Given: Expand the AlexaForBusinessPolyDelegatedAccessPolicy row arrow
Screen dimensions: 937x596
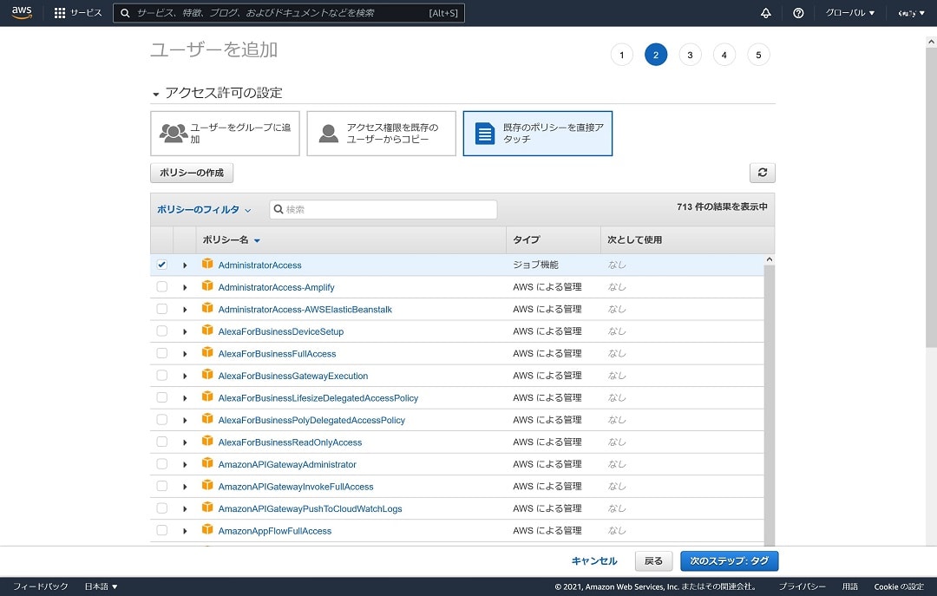Looking at the screenshot, I should tap(185, 420).
